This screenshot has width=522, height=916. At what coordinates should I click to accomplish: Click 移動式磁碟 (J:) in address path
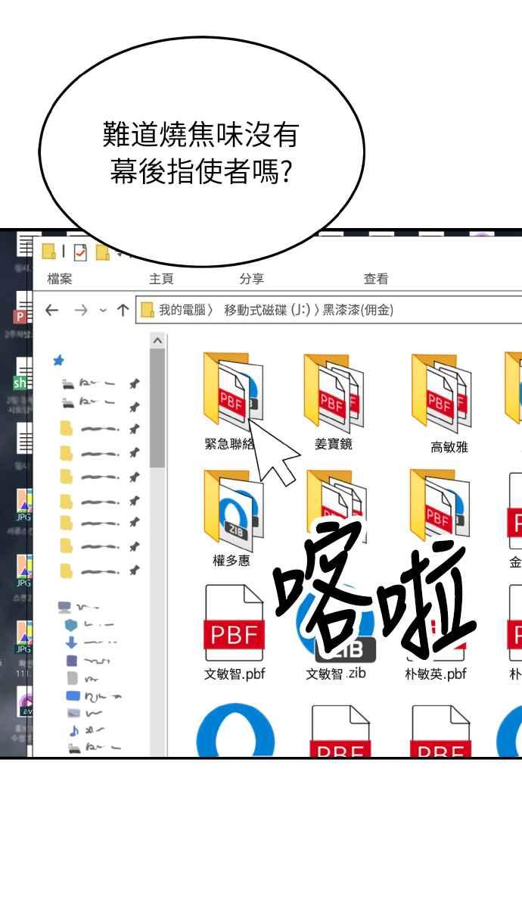click(x=267, y=310)
